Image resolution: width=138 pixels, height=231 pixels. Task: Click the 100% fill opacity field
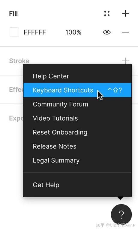(x=73, y=32)
